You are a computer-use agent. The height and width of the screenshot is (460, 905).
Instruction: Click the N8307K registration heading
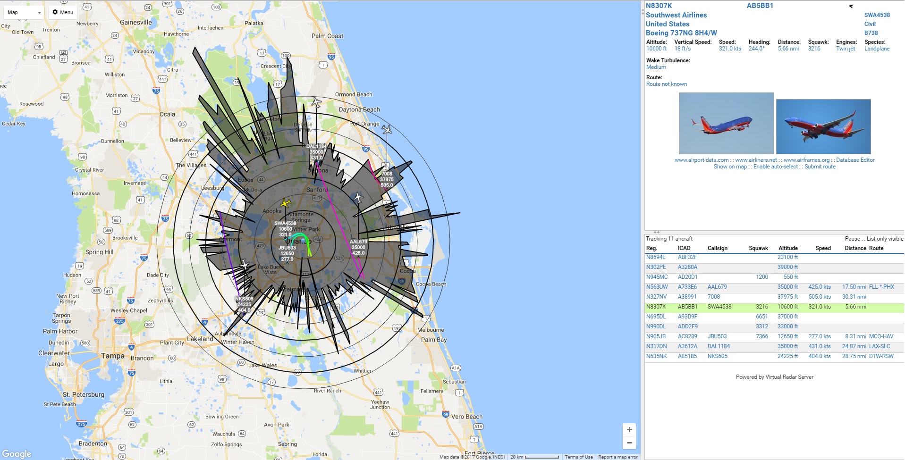point(659,6)
